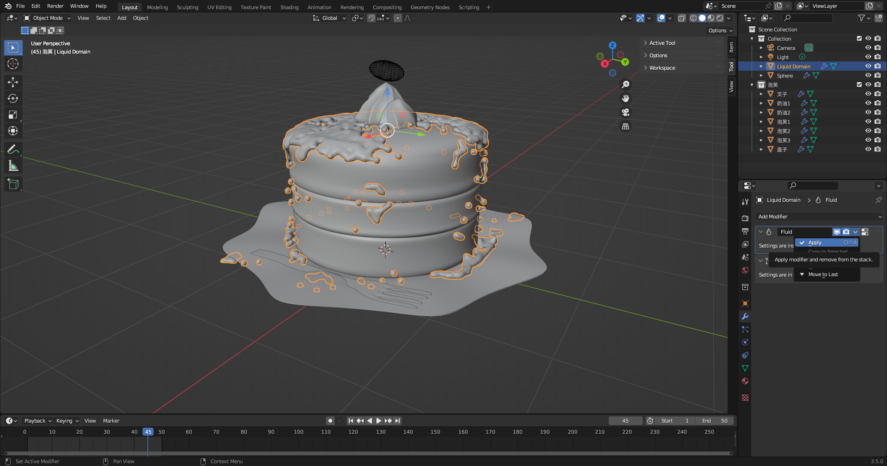This screenshot has width=887, height=466.
Task: Click the Keying button in timeline
Action: [67, 421]
